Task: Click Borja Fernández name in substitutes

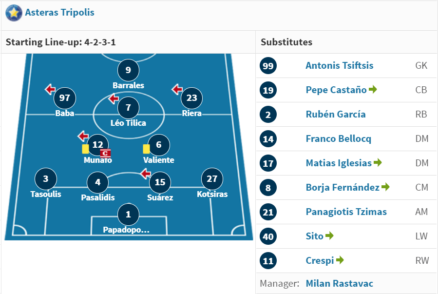Action: [343, 187]
